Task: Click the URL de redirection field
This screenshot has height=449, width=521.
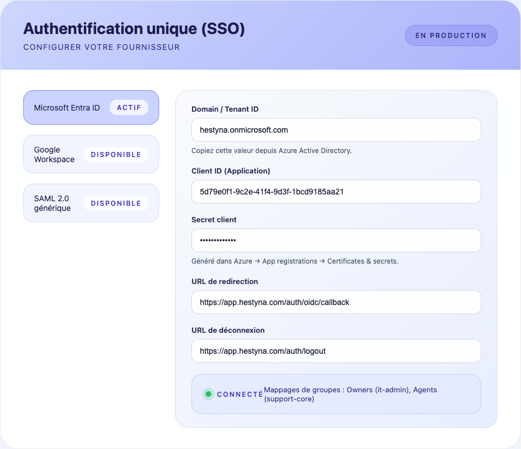Action: click(x=336, y=302)
